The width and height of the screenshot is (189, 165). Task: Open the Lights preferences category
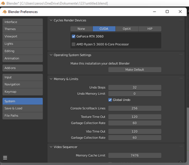pyautogui.click(x=22, y=44)
